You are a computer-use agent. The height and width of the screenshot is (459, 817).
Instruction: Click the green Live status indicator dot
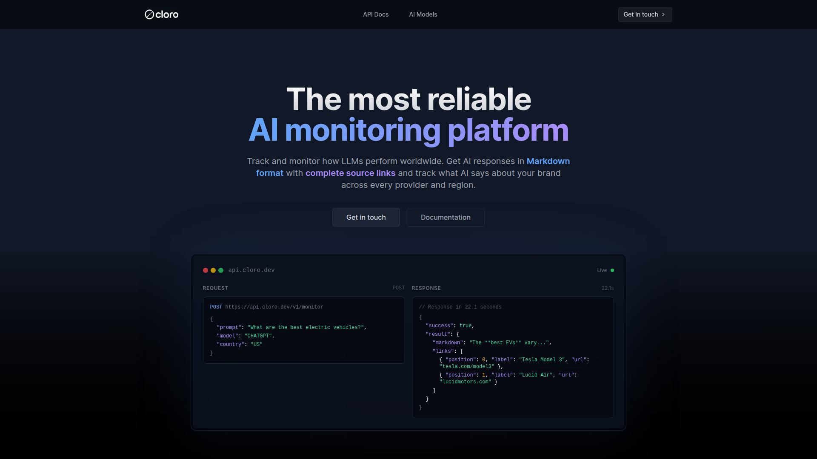[x=613, y=270]
